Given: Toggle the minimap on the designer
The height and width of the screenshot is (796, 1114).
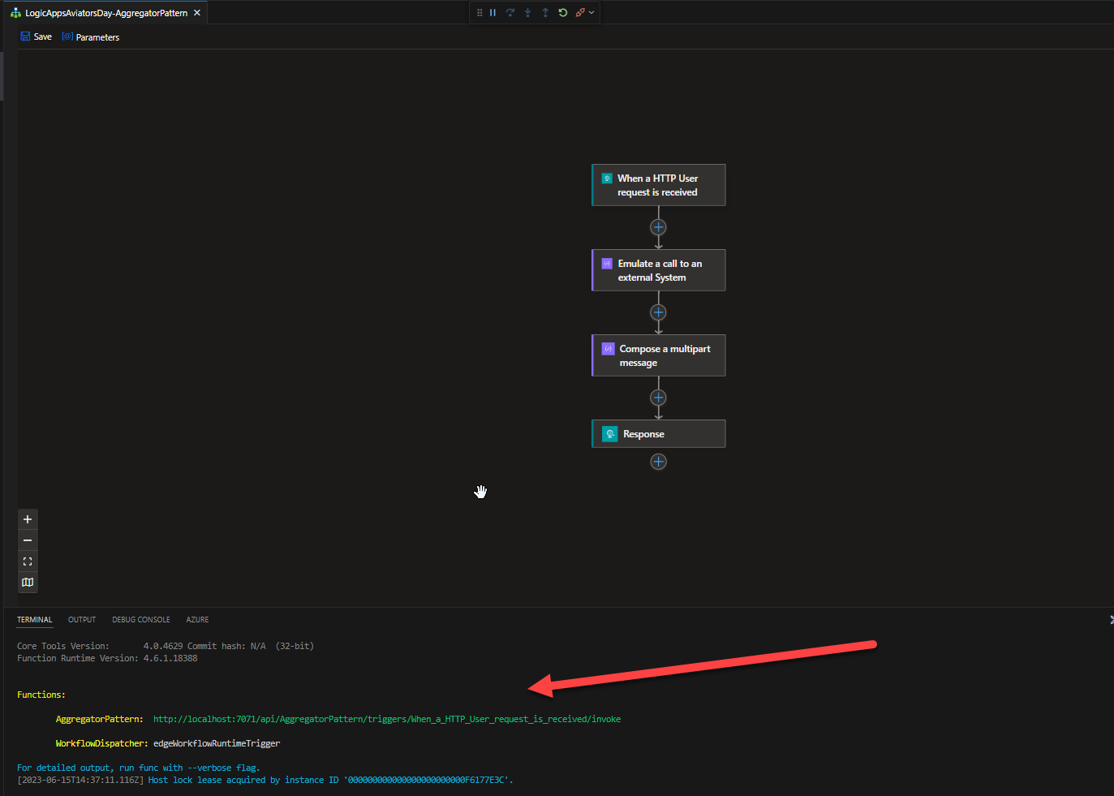Looking at the screenshot, I should [28, 583].
